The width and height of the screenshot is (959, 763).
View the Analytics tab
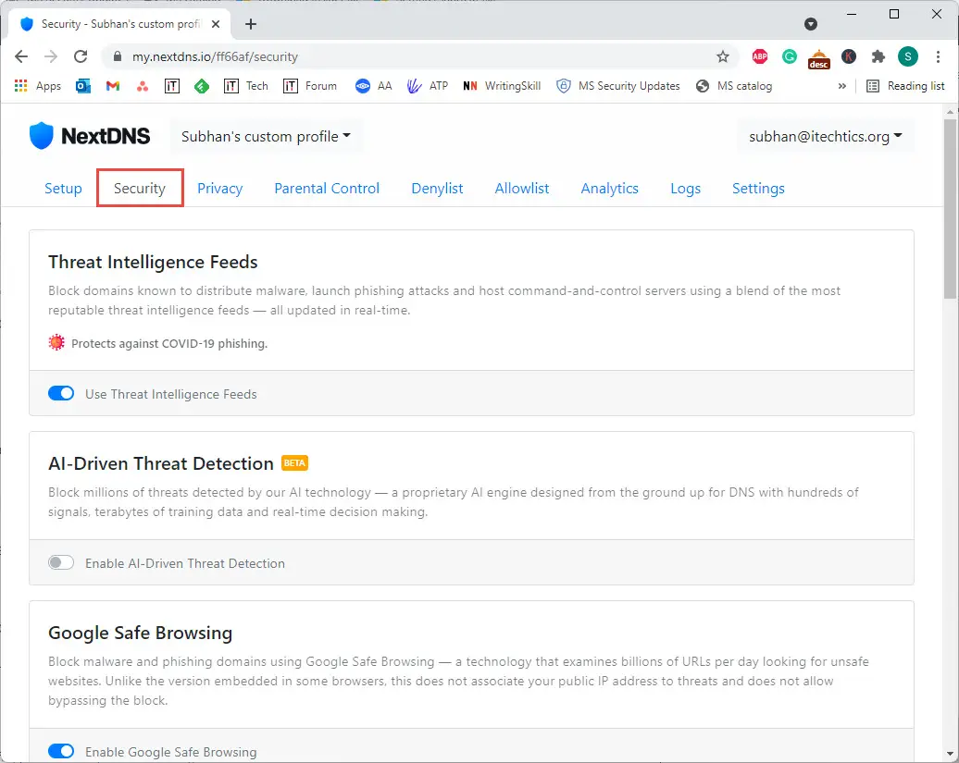(x=610, y=188)
